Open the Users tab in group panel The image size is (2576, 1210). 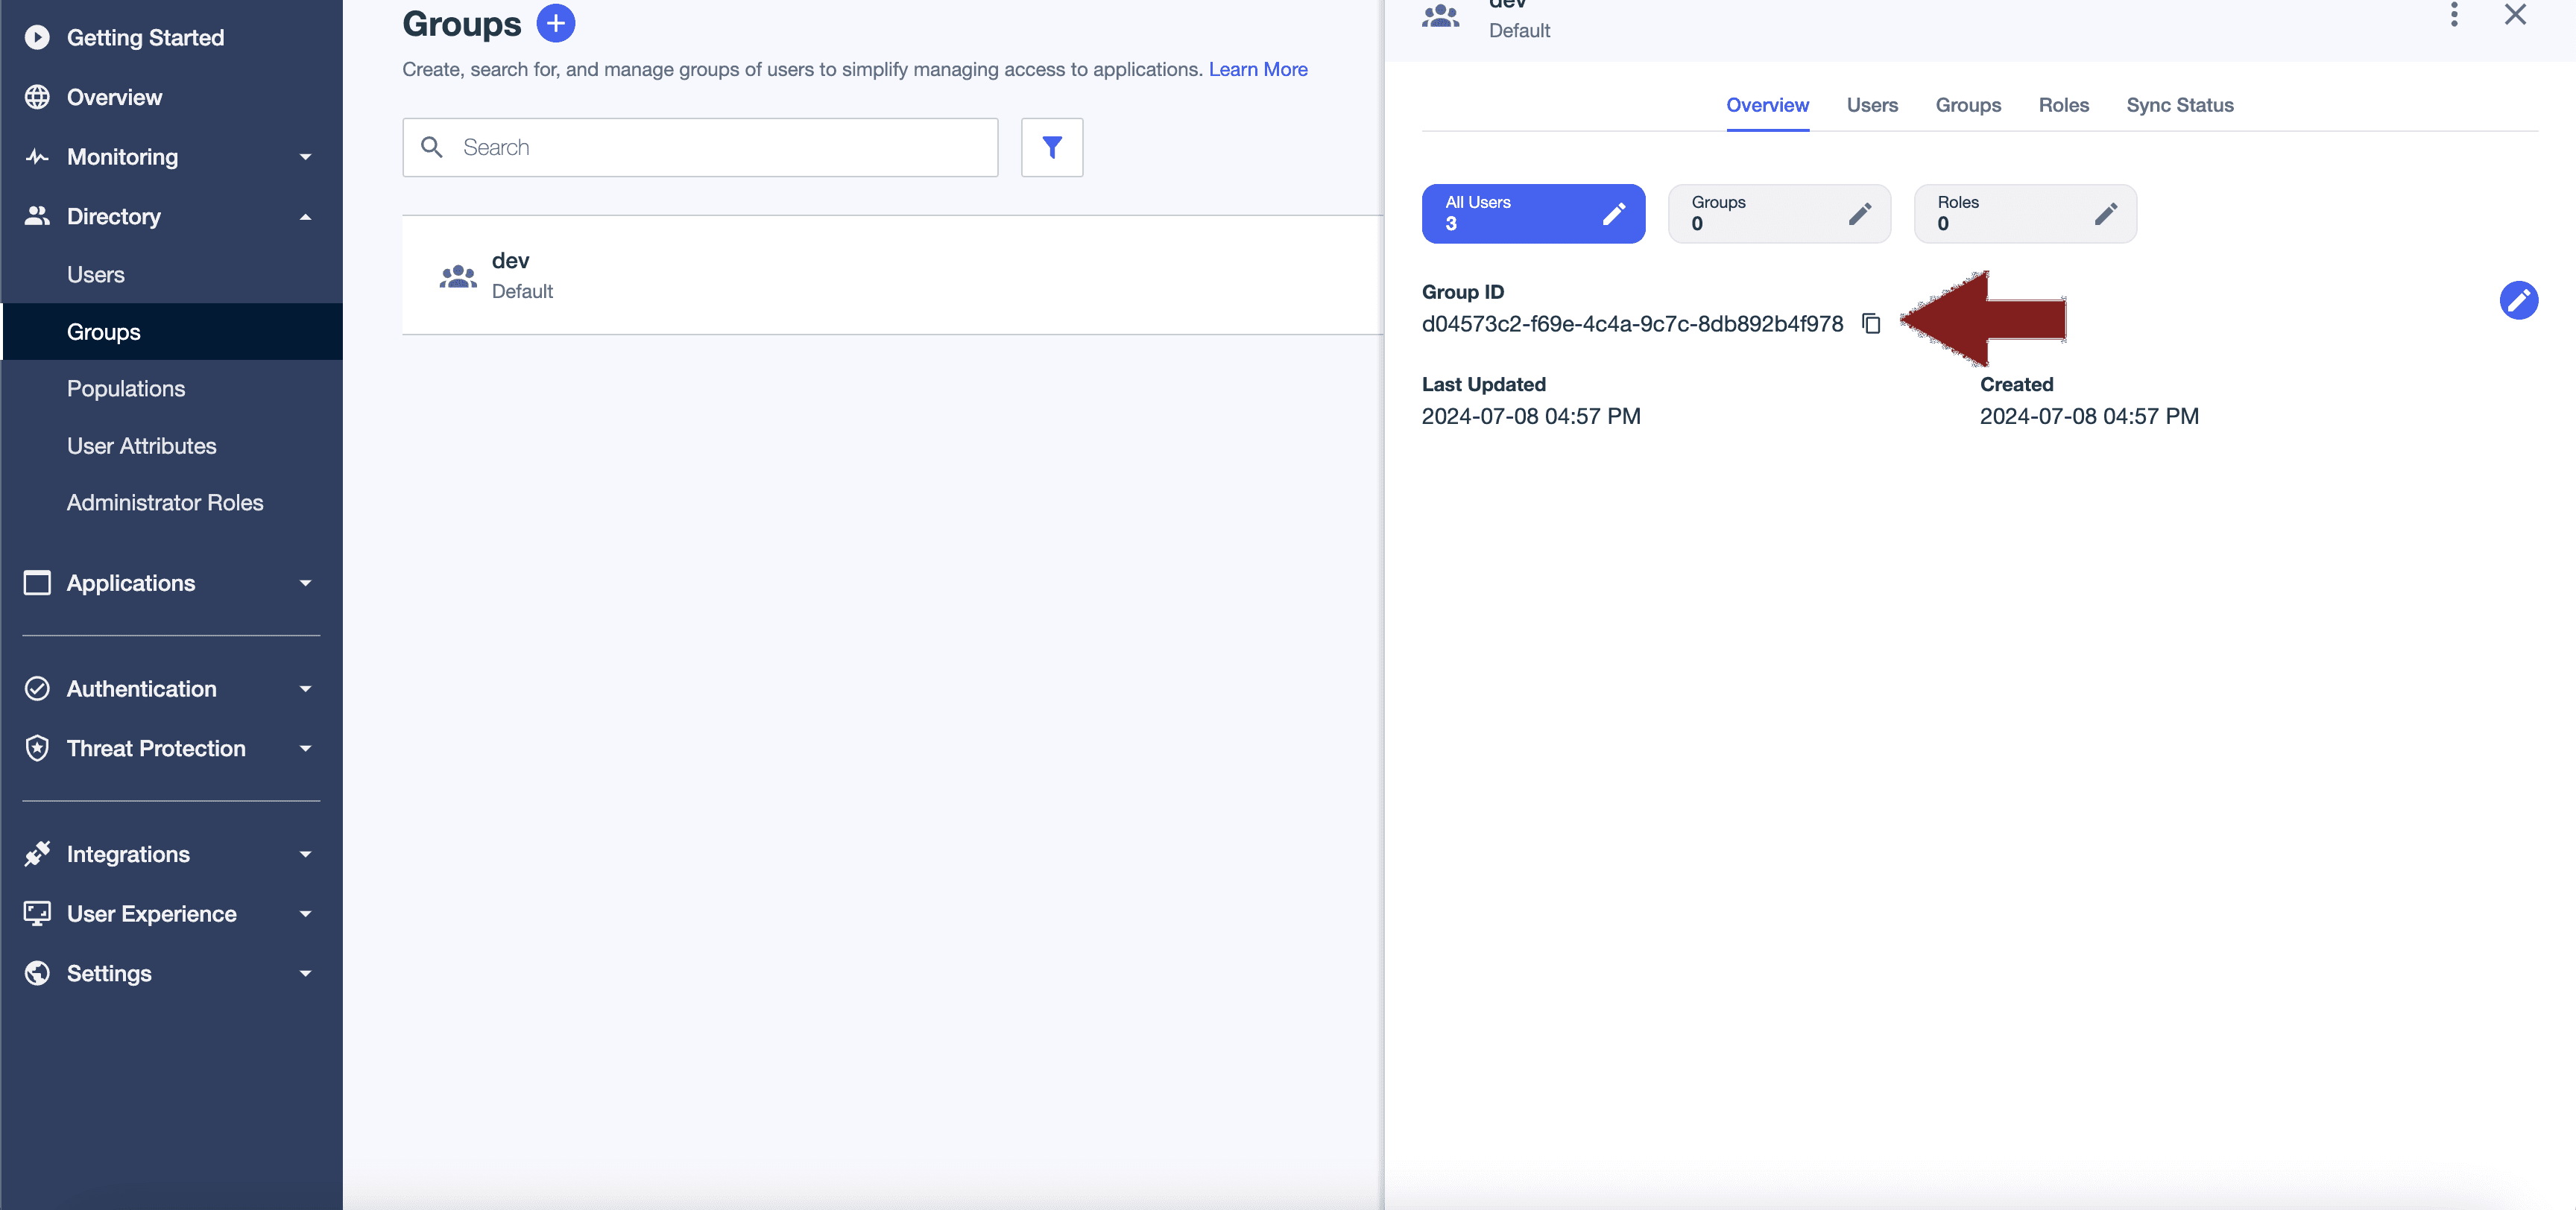[x=1871, y=105]
